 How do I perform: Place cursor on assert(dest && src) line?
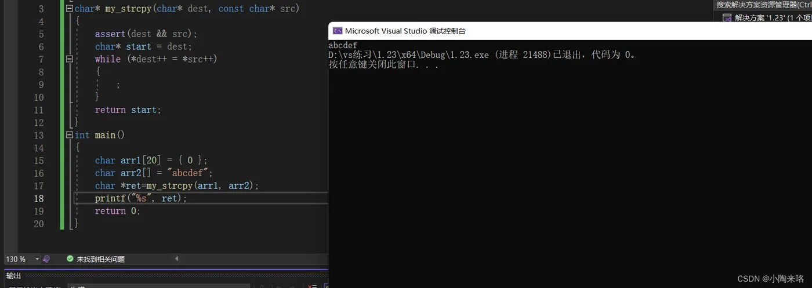point(146,34)
